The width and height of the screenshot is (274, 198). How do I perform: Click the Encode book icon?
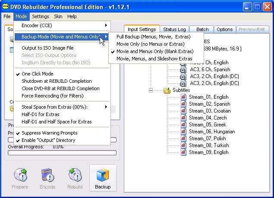[47, 175]
